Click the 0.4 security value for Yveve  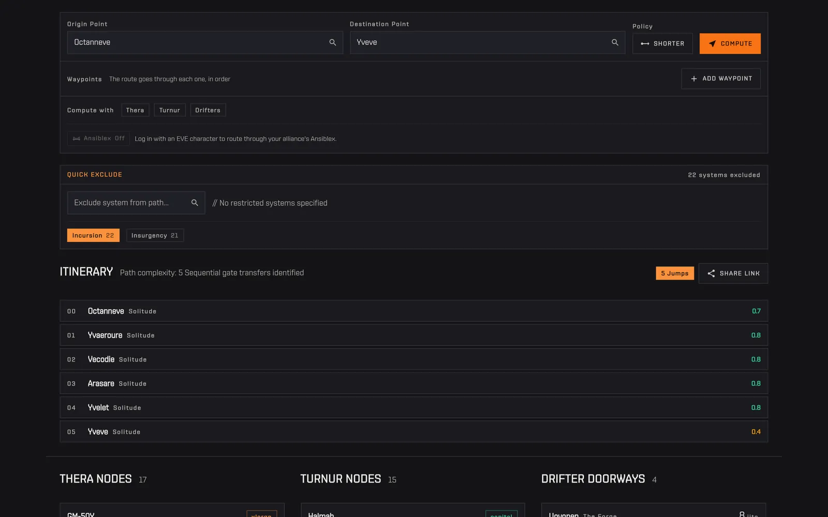pos(756,432)
